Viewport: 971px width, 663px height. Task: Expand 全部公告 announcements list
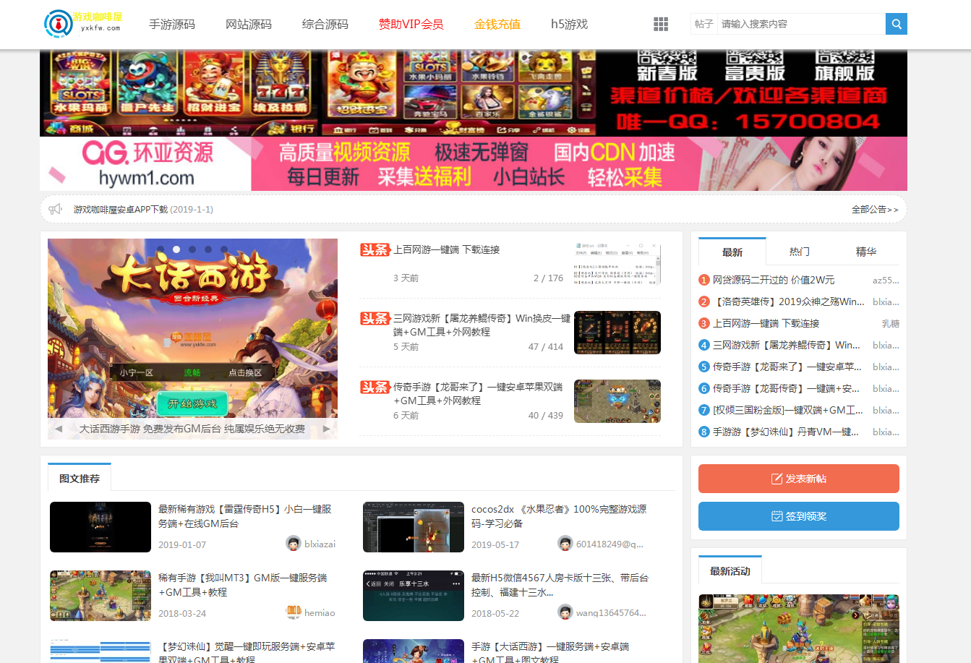click(874, 210)
